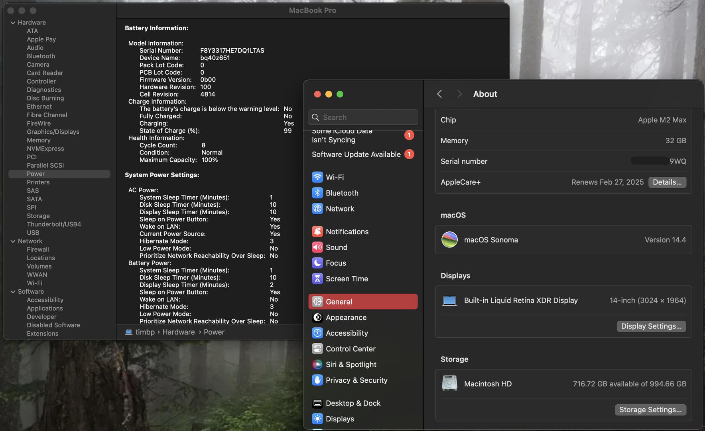Click Renews Feb 27, 2025 text
This screenshot has height=431, width=705.
click(x=607, y=182)
